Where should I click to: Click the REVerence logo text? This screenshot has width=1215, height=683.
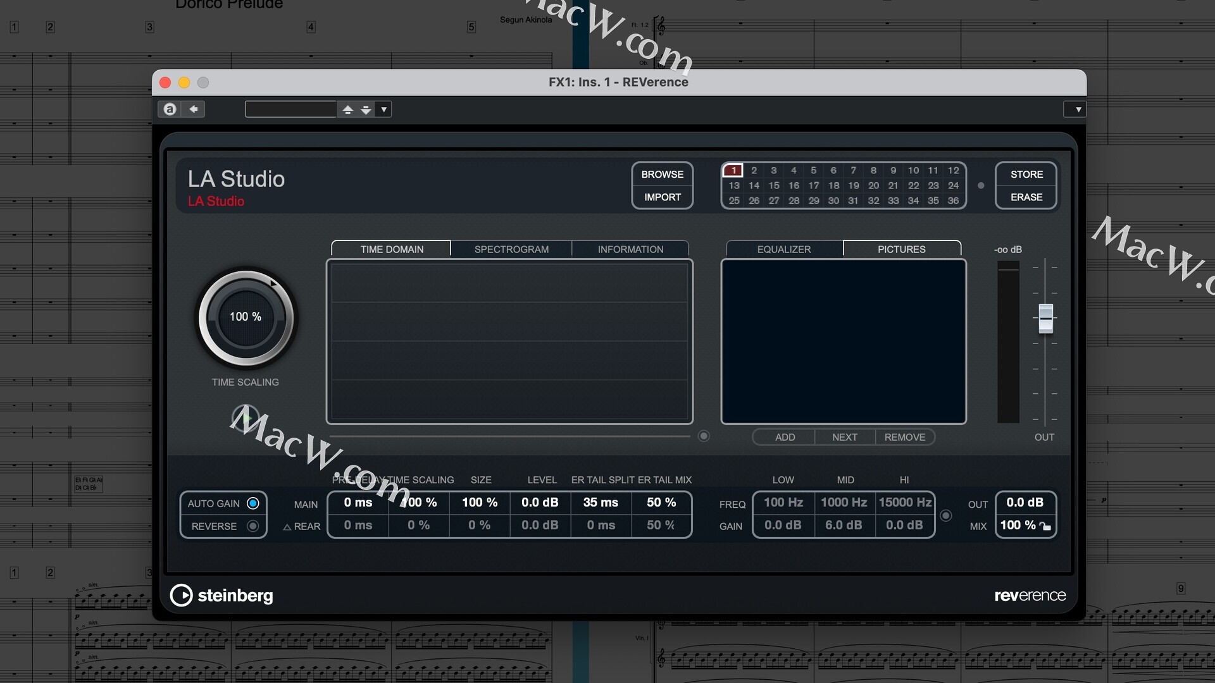(x=1030, y=596)
